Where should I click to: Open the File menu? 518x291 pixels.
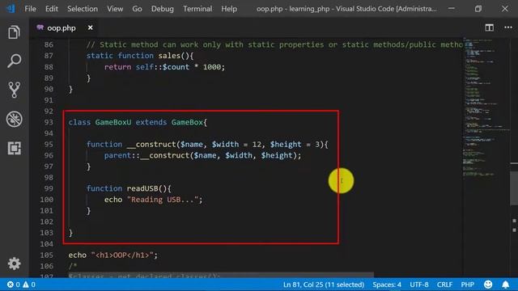(x=30, y=9)
